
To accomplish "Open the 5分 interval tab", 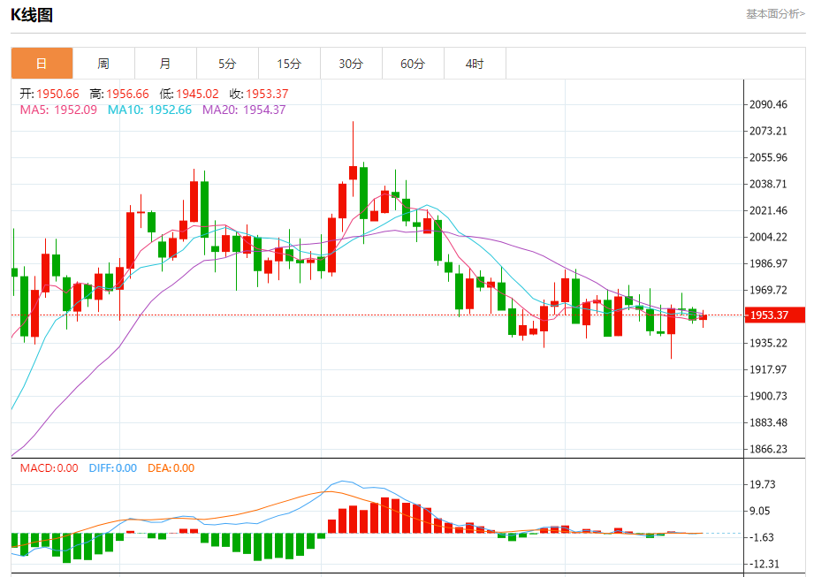I will [x=227, y=64].
